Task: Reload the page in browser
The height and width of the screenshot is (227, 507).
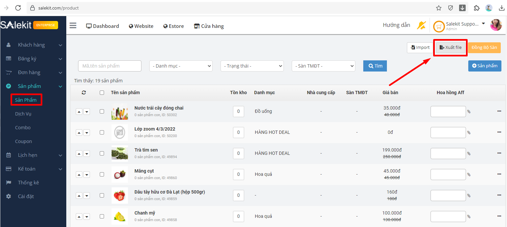Action: coord(18,8)
